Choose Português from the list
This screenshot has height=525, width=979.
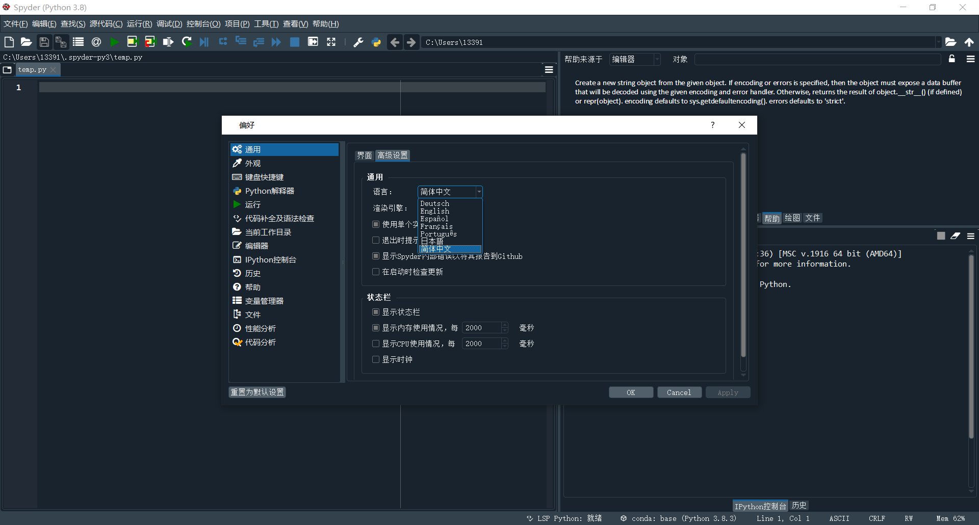450,234
